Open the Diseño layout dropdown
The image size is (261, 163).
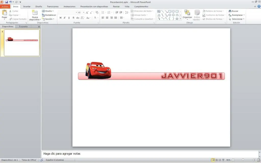coord(48,11)
